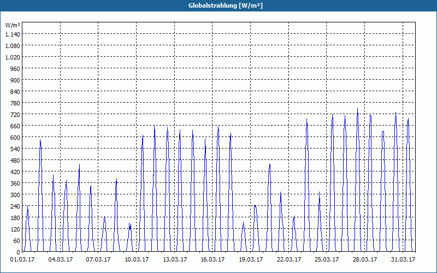Click the 900 y-axis label
The height and width of the screenshot is (273, 437).
(15, 80)
